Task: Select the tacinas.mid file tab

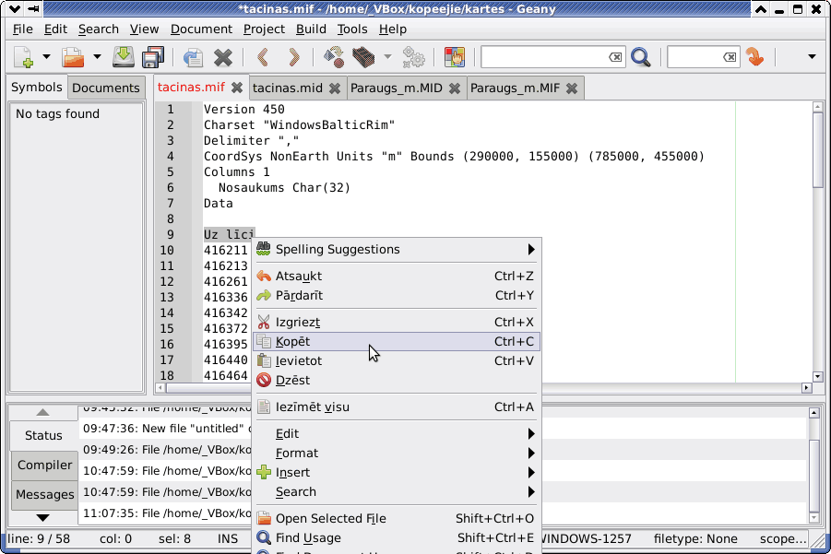Action: click(x=287, y=88)
